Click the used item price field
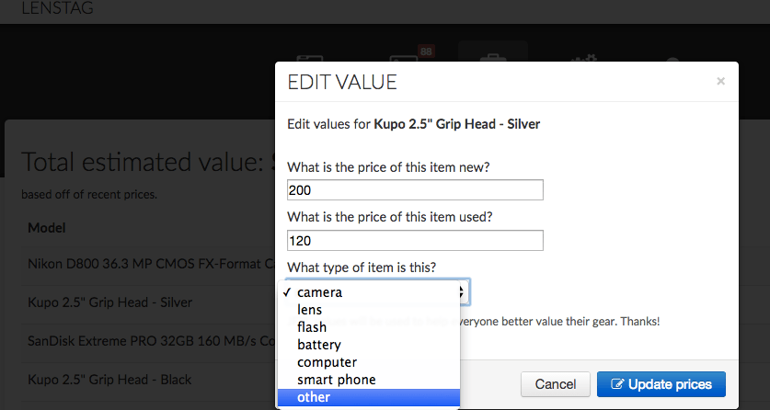This screenshot has width=770, height=410. pos(415,241)
